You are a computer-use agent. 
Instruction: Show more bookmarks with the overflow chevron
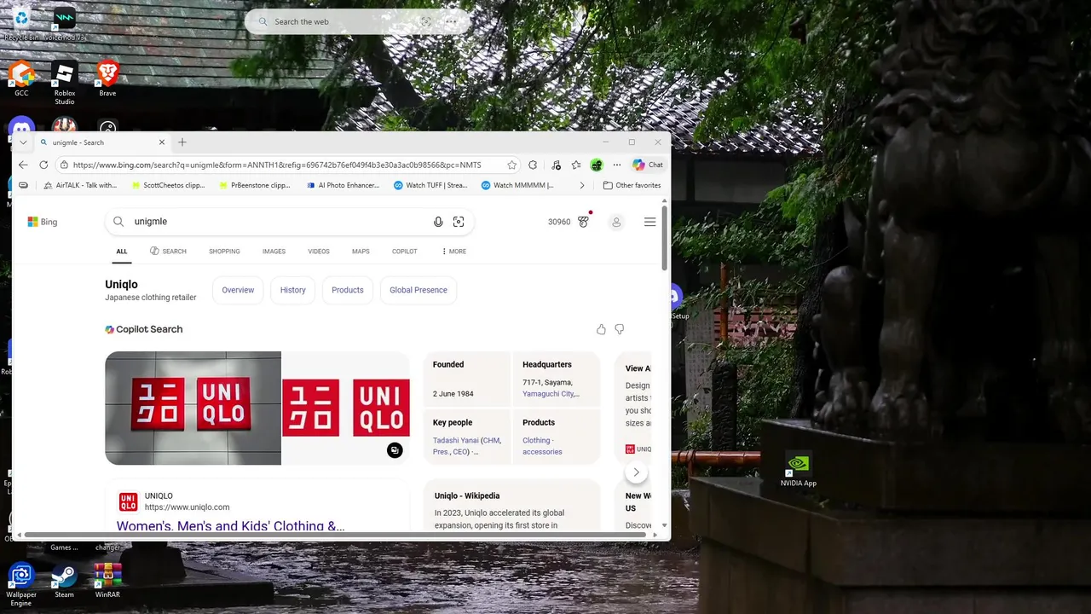pyautogui.click(x=582, y=185)
